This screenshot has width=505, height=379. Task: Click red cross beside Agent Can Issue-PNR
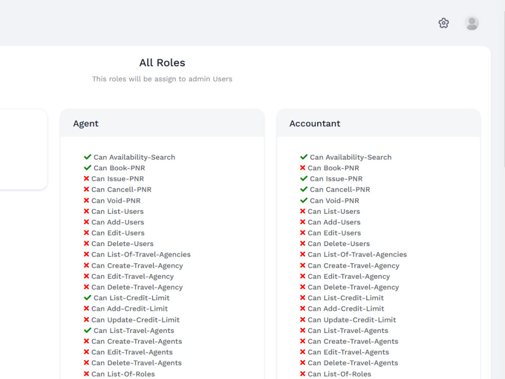(x=86, y=178)
